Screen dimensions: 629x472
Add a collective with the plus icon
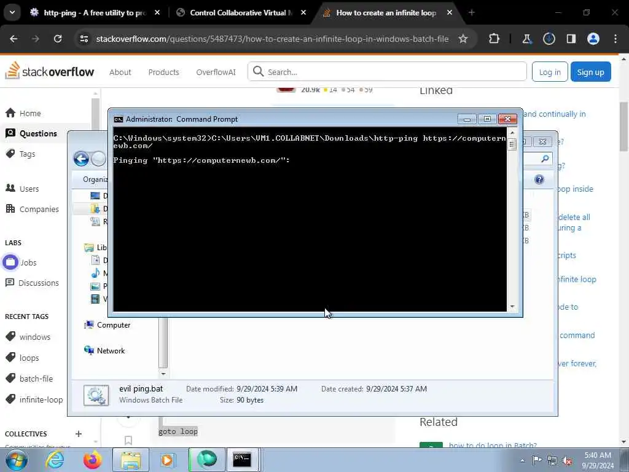pyautogui.click(x=79, y=434)
